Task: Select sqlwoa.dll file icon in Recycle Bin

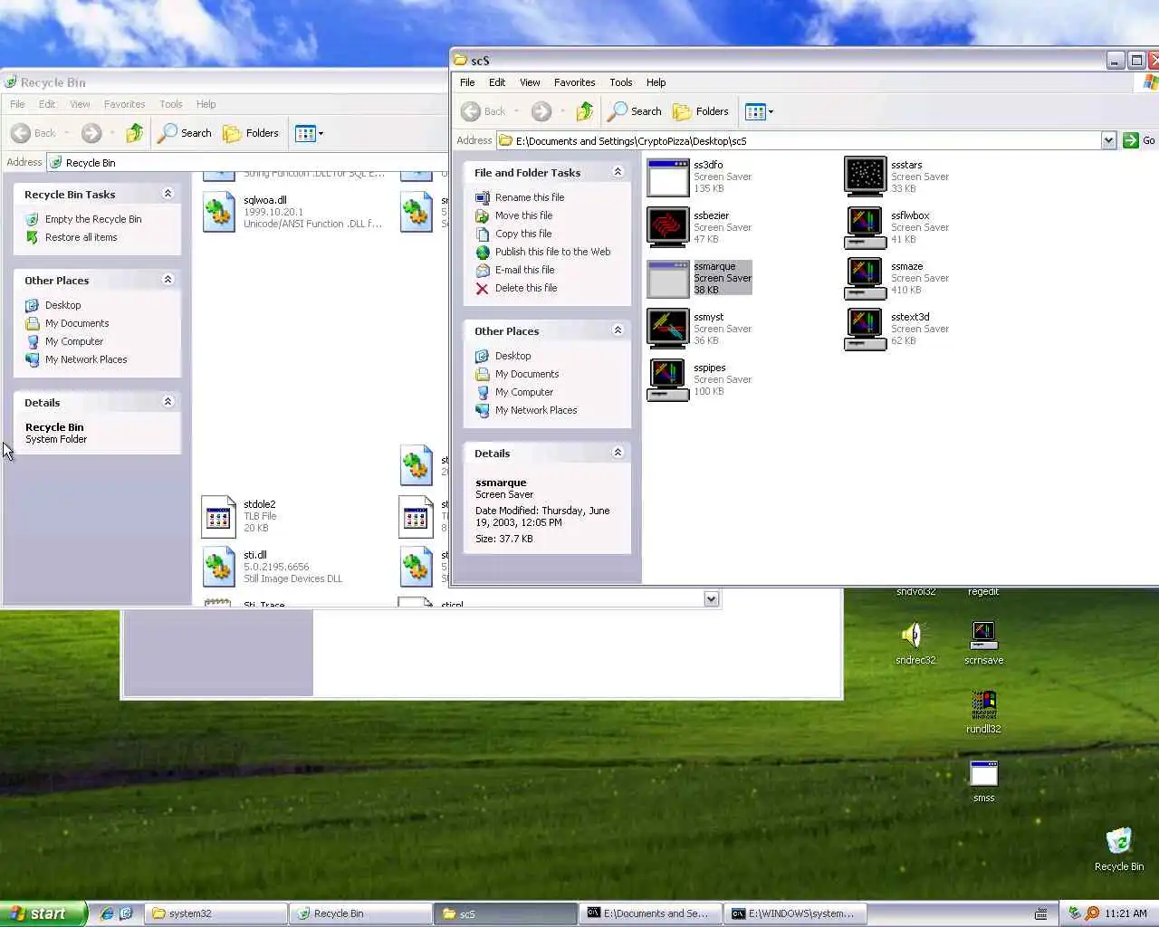Action: coord(218,212)
